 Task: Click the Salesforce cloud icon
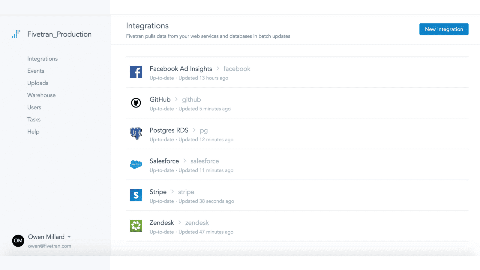(136, 164)
